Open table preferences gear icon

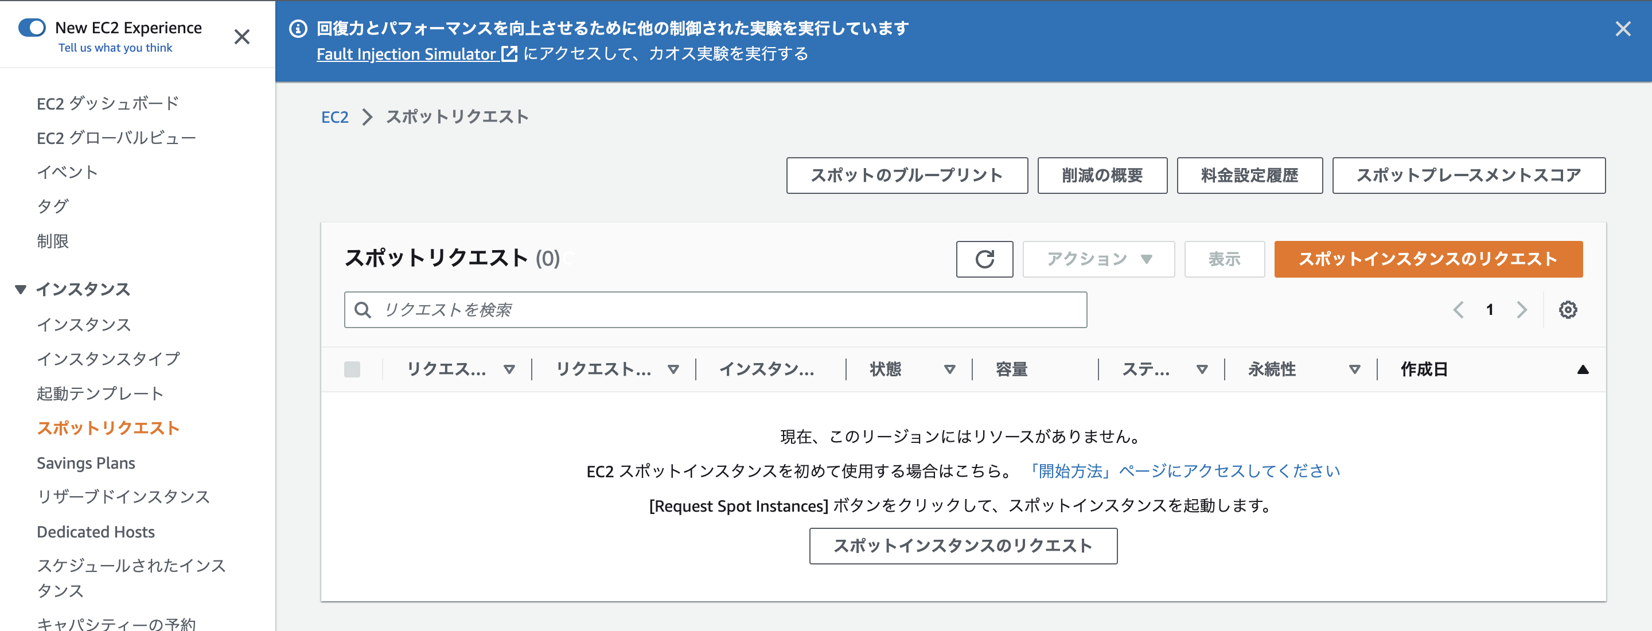pos(1567,310)
